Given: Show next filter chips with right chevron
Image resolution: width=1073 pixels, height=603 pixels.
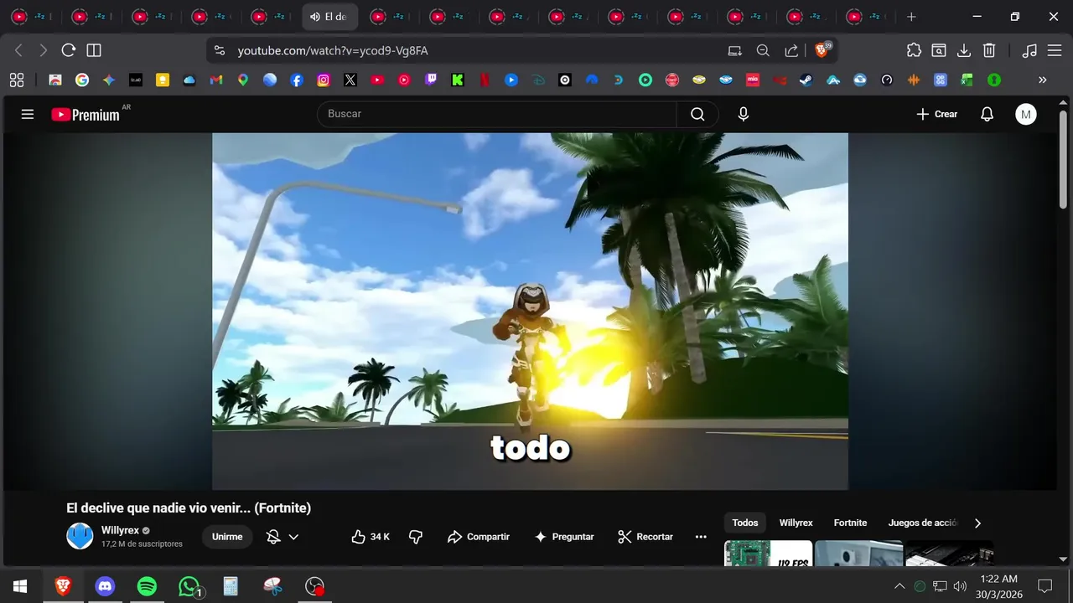Looking at the screenshot, I should [x=977, y=523].
